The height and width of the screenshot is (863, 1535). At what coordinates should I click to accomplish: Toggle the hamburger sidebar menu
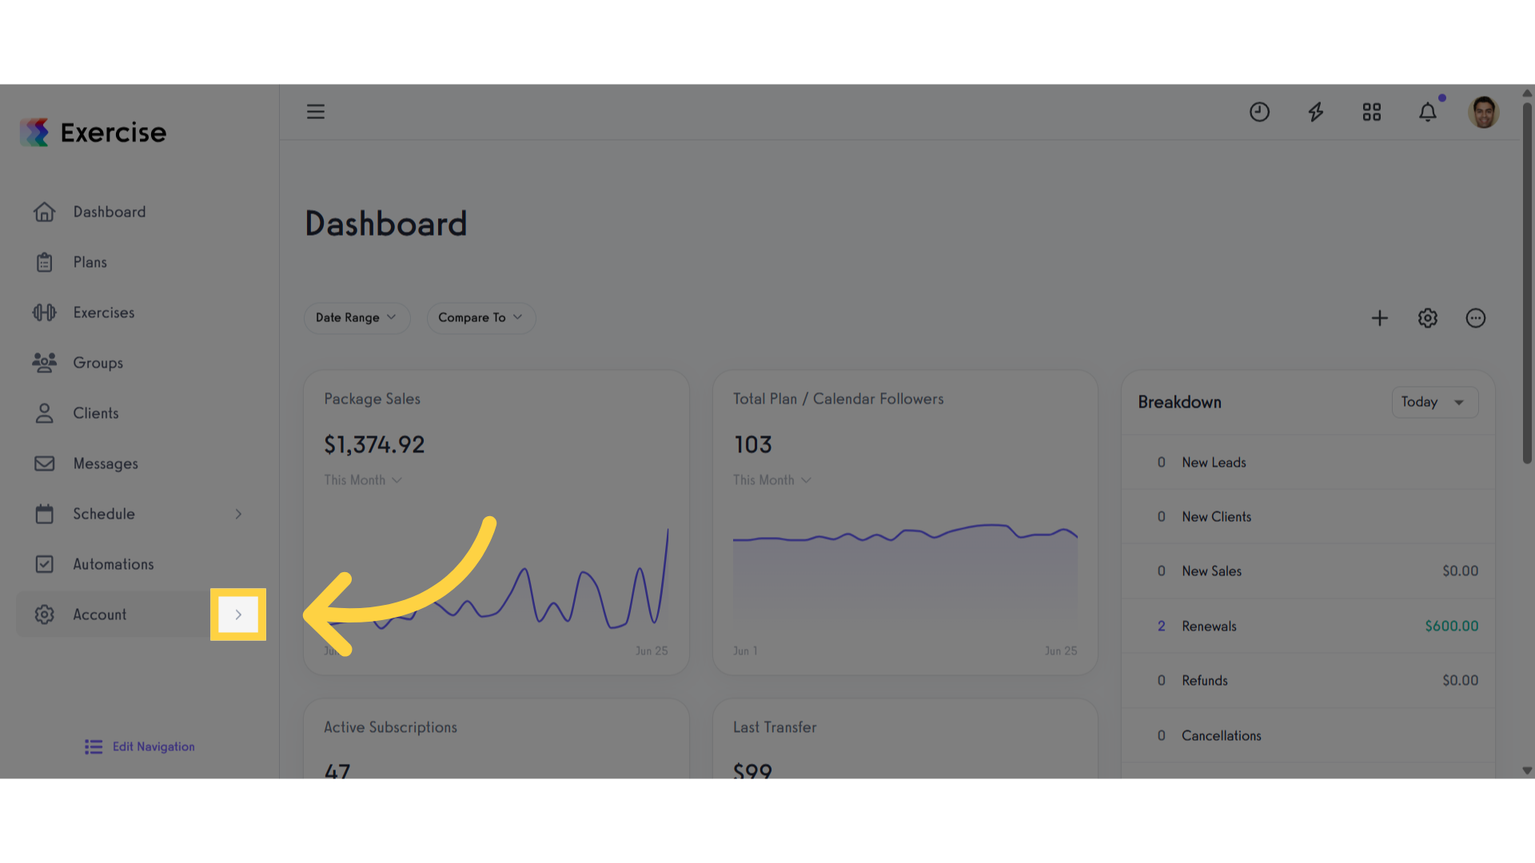(x=316, y=112)
